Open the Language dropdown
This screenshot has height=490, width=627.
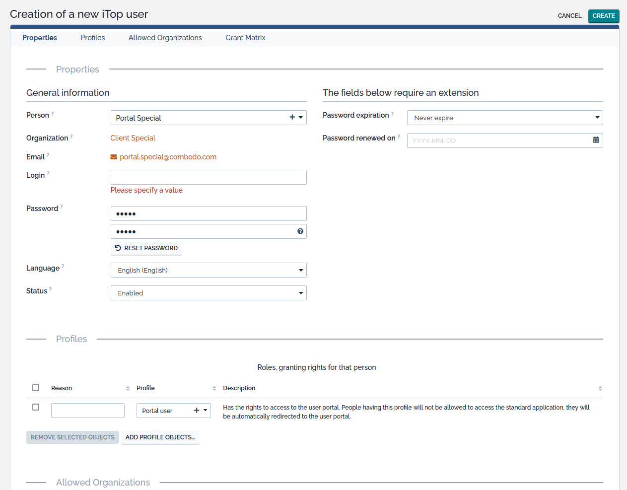209,270
